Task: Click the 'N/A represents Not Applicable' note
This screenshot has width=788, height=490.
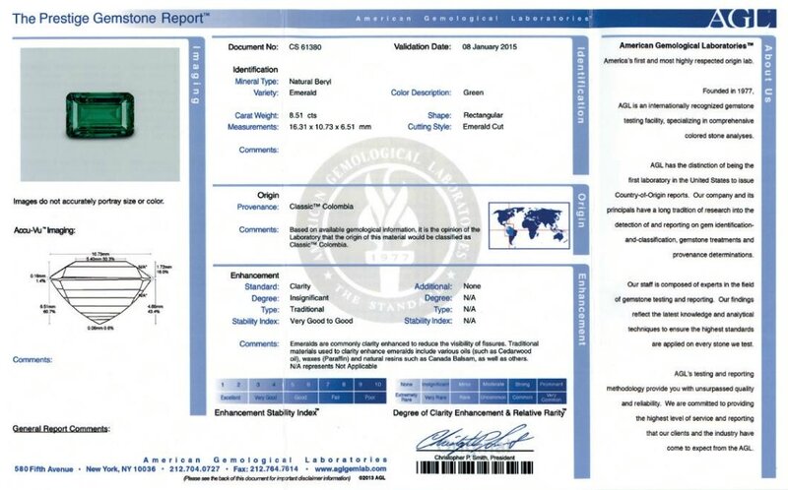Action: click(333, 366)
